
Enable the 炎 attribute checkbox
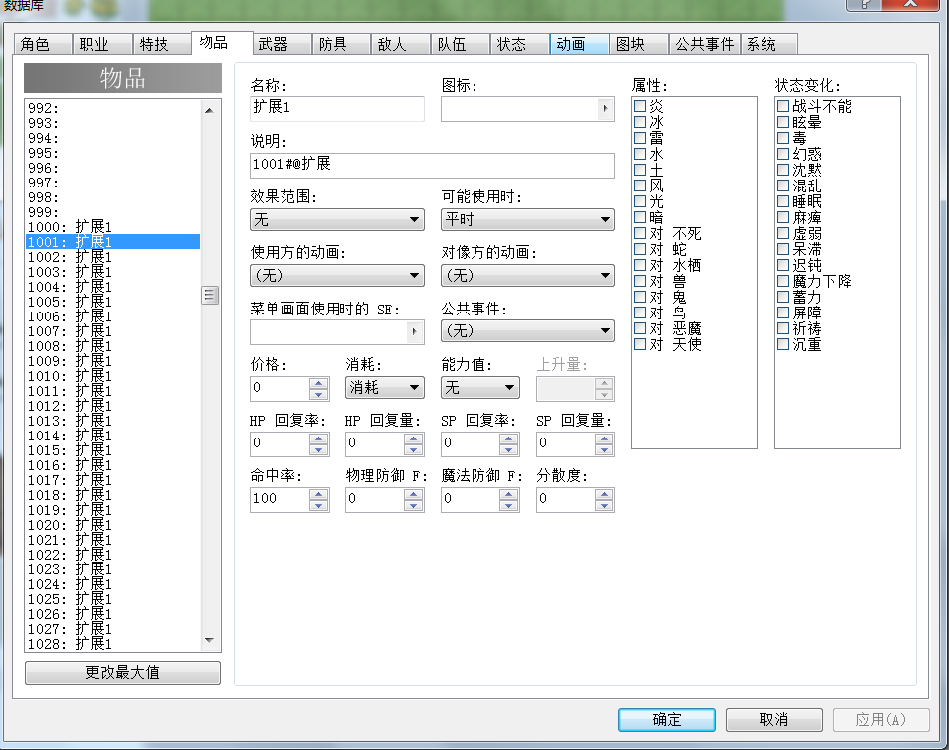640,106
